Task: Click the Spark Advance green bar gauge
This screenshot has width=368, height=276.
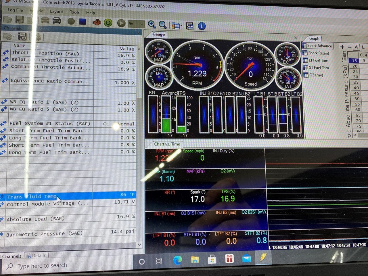Action: pyautogui.click(x=166, y=114)
